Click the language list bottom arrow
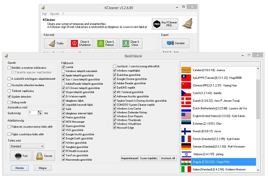Image resolution: width=268 pixels, height=185 pixels. (258, 170)
